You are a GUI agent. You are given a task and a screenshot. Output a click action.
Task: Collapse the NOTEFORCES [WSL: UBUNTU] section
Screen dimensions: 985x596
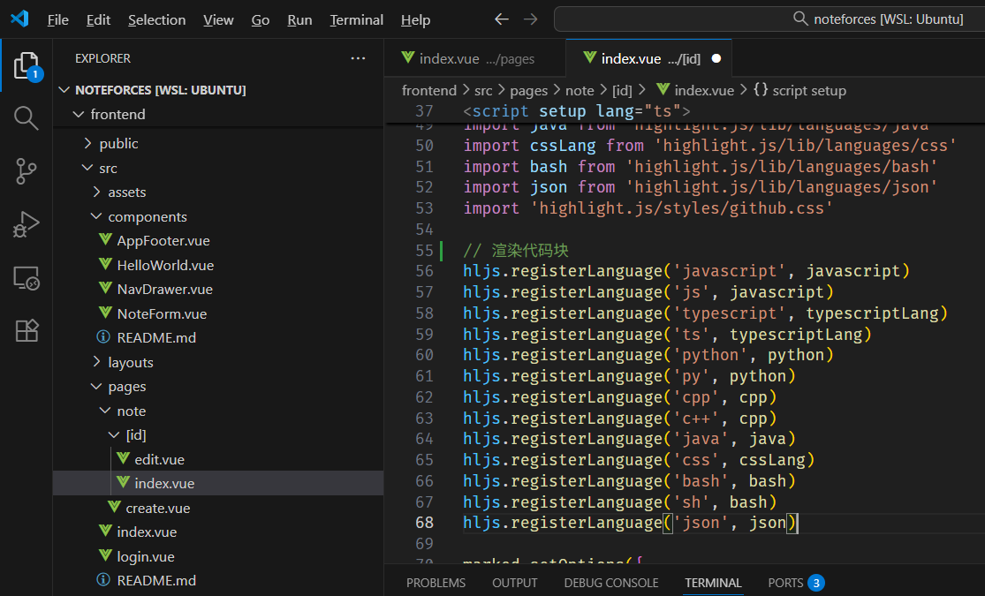tap(160, 90)
